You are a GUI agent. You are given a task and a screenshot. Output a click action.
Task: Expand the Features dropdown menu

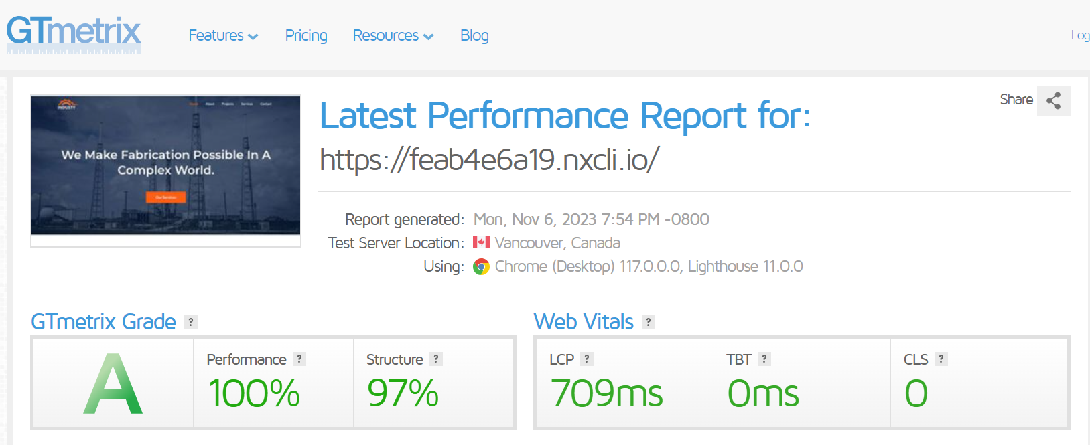coord(223,35)
